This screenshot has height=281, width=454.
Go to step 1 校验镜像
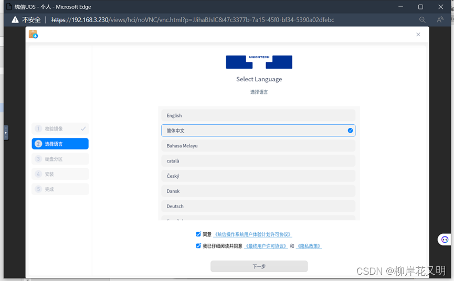[60, 128]
